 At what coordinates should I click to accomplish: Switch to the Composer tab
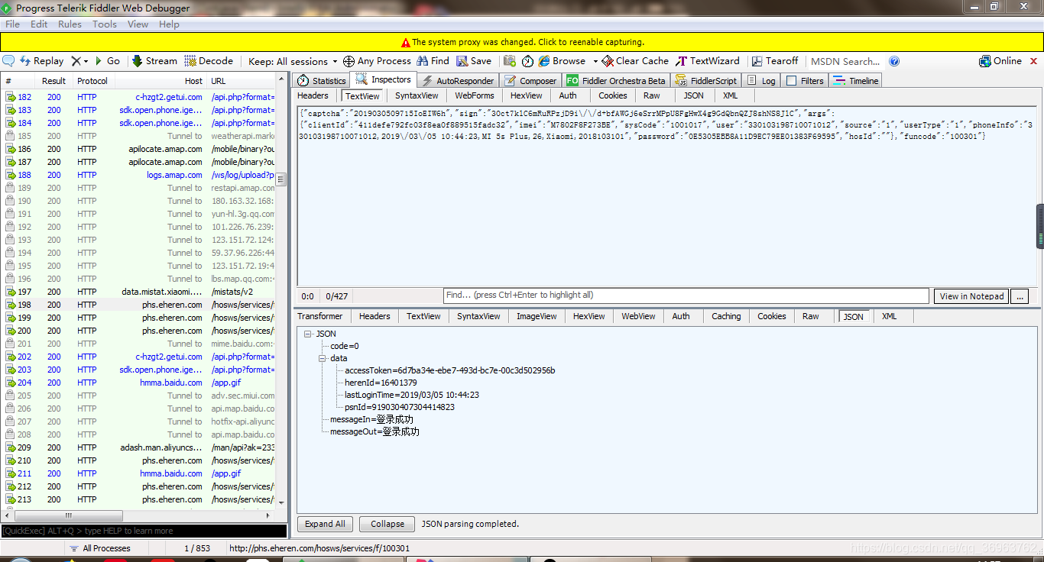[x=530, y=81]
